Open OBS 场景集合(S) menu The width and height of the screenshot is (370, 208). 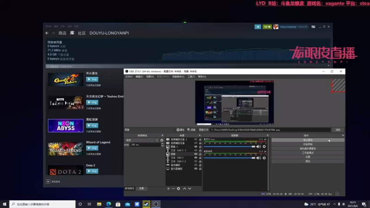(x=178, y=77)
